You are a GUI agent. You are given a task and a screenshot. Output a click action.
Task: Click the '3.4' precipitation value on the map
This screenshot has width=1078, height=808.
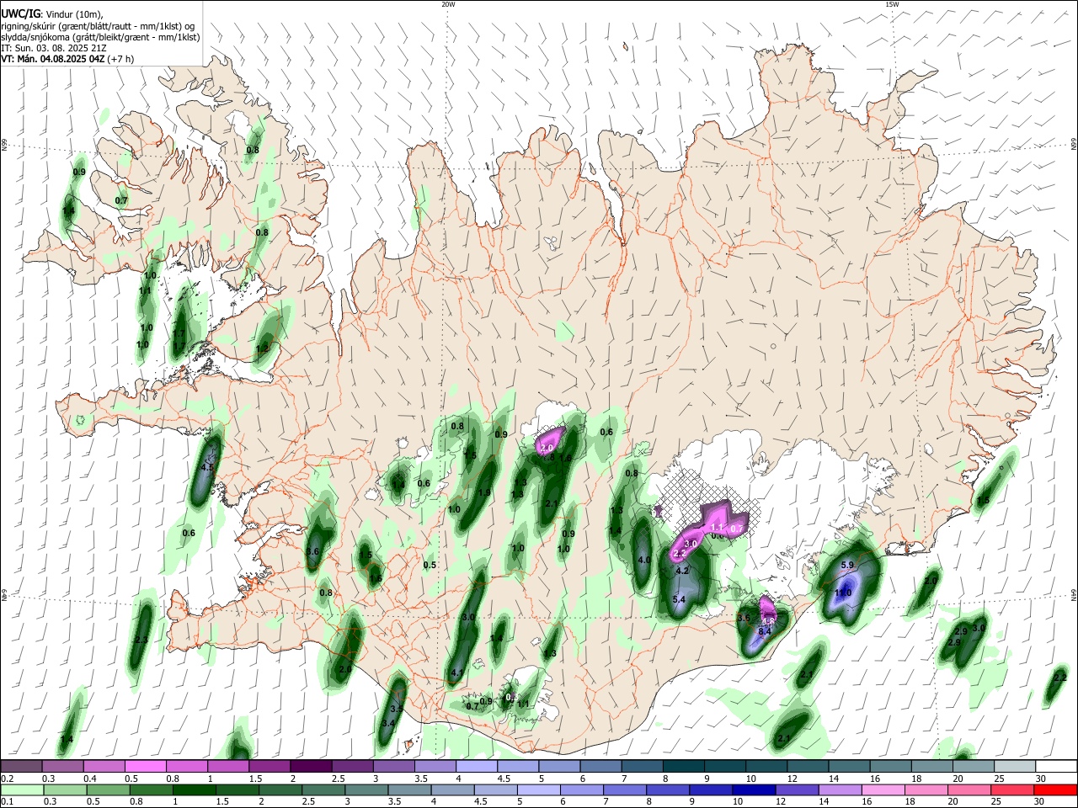[388, 723]
